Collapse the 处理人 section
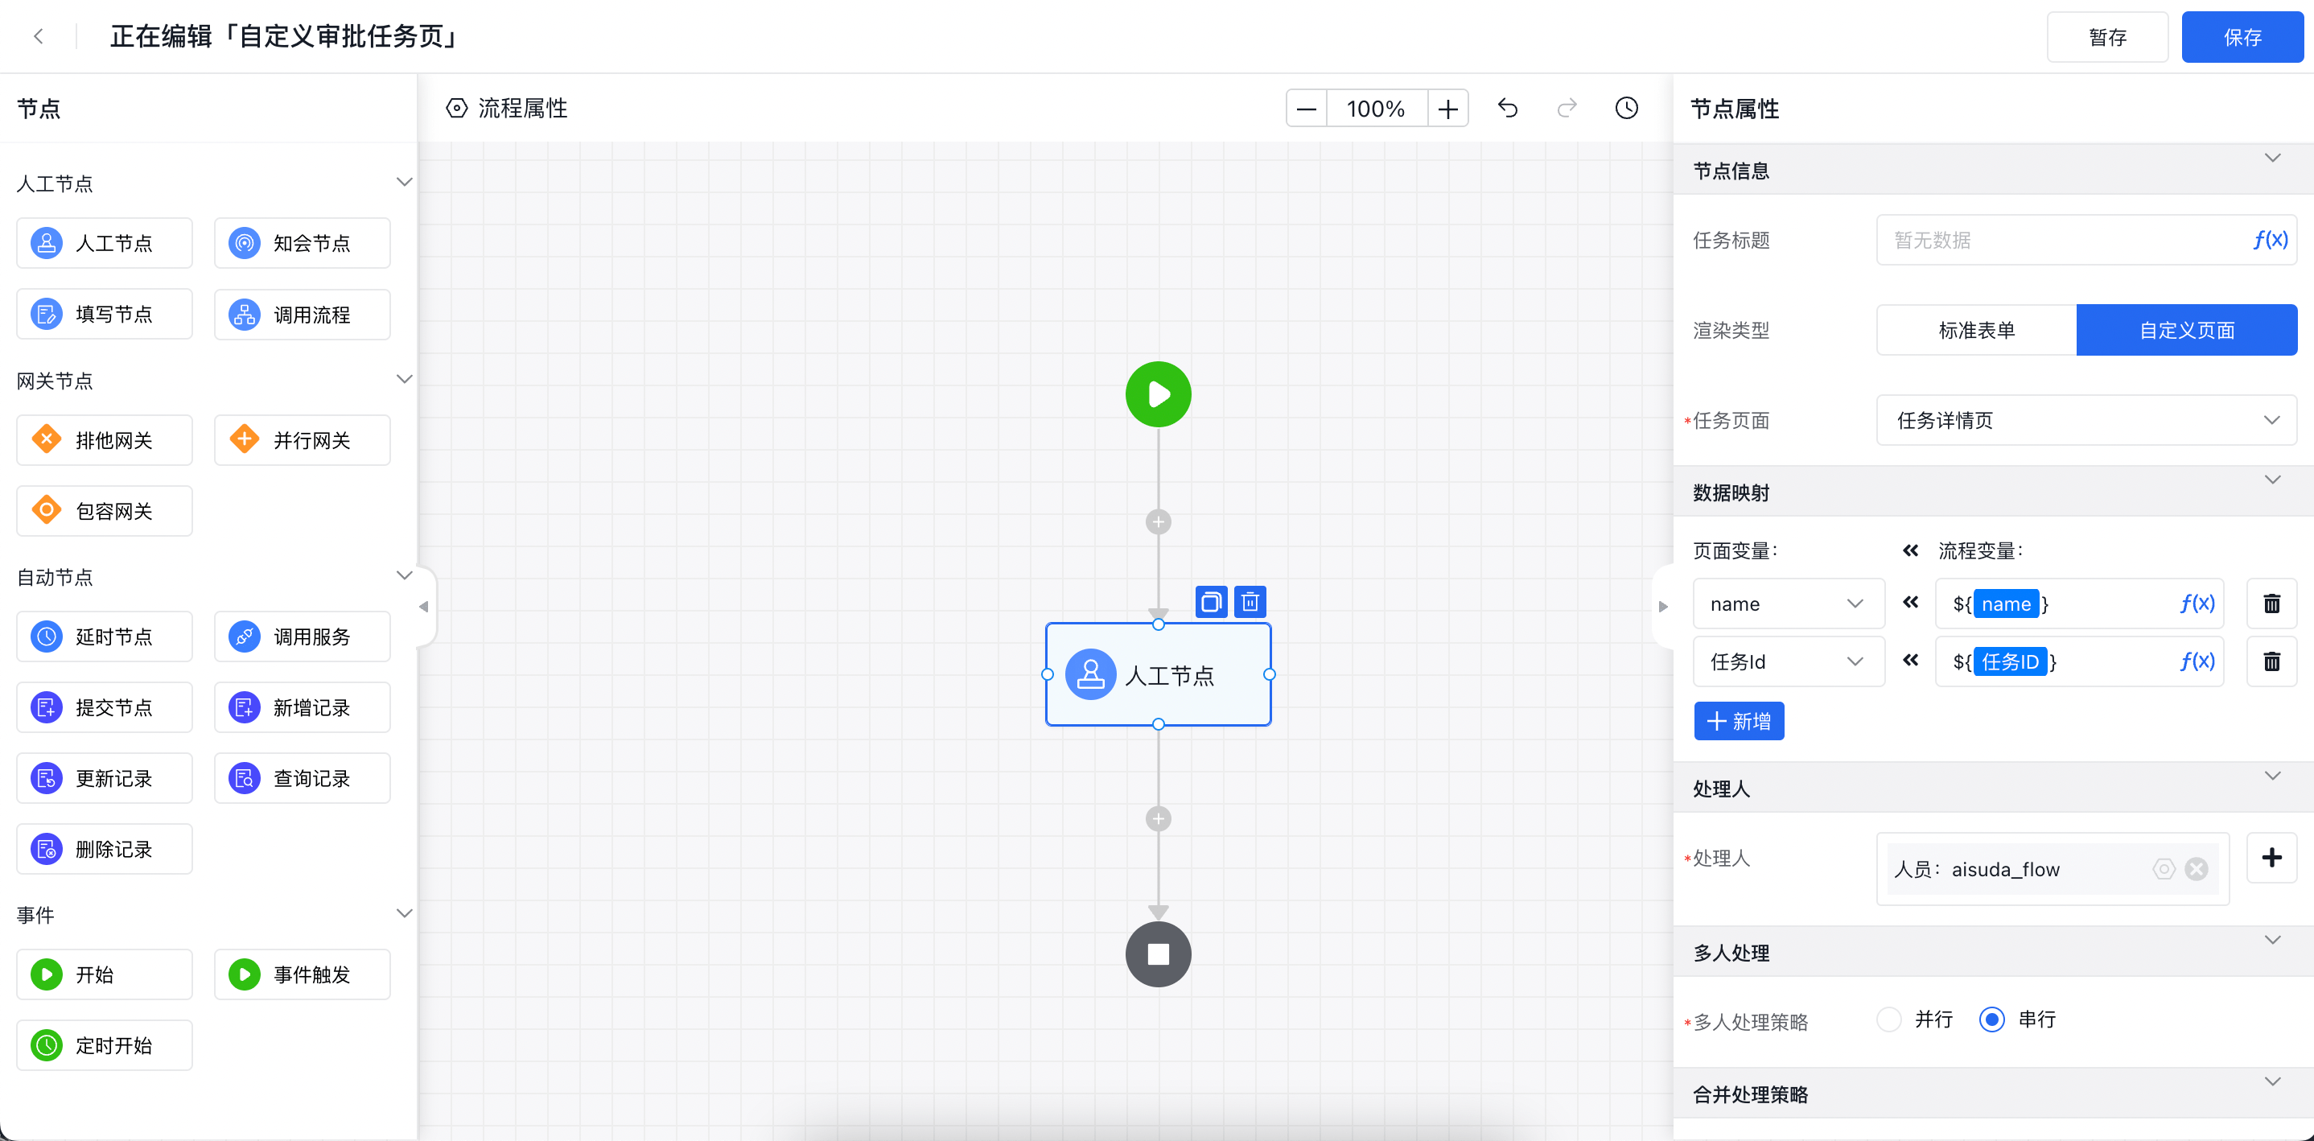Viewport: 2314px width, 1141px height. (x=2272, y=776)
